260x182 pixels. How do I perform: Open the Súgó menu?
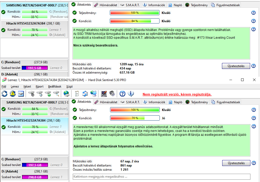pos(69,86)
